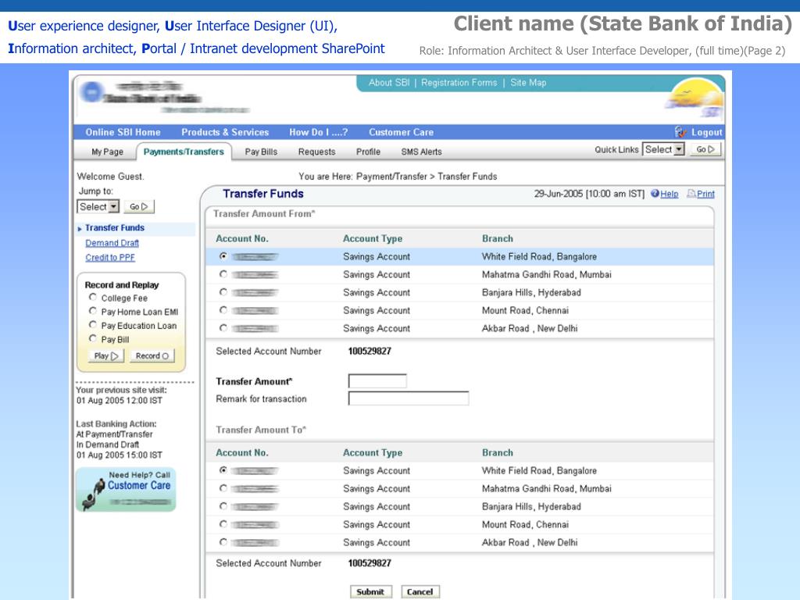Image resolution: width=800 pixels, height=600 pixels.
Task: Select Transfer Funds in sidebar
Action: pyautogui.click(x=115, y=227)
